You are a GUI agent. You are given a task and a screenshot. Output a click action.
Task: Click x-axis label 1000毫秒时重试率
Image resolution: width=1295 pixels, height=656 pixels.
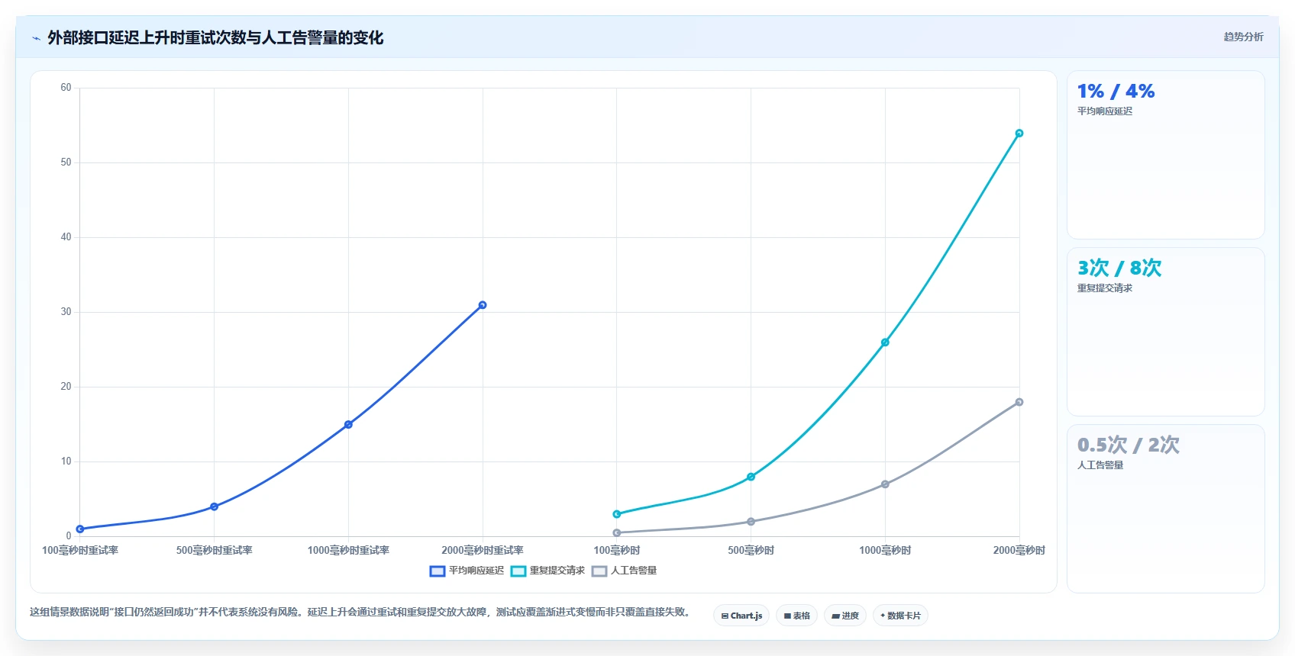tap(348, 550)
